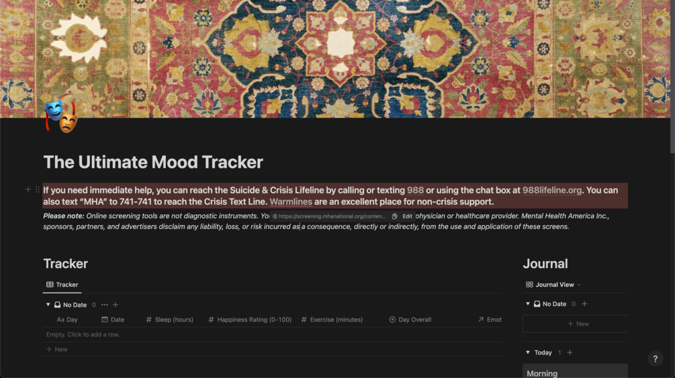Open the Journal View dropdown
Viewport: 675px width, 378px height.
point(553,285)
